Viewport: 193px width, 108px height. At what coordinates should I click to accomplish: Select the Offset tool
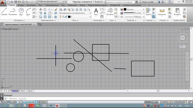coord(55,17)
